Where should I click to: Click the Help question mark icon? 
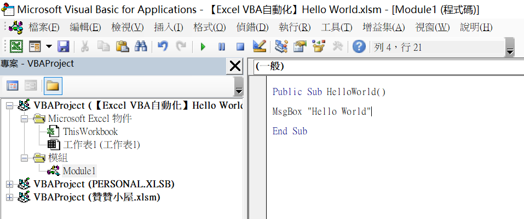359,46
